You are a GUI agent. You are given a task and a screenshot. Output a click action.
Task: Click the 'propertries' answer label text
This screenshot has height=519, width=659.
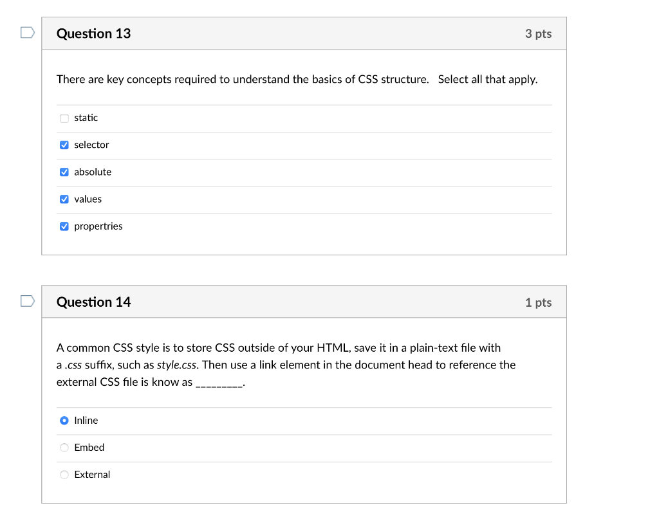tap(98, 226)
